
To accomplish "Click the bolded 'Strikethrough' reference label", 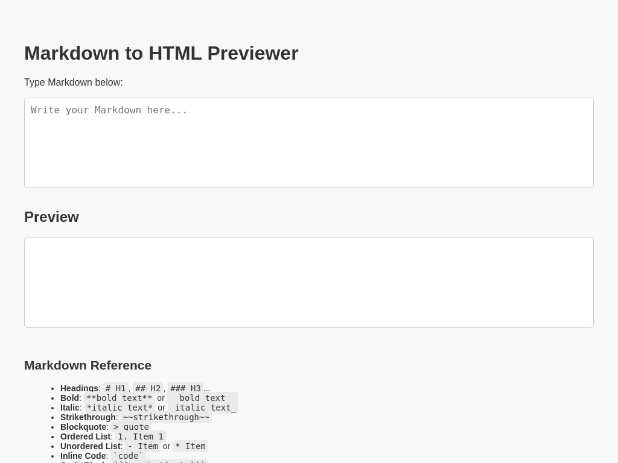I will pyautogui.click(x=88, y=417).
